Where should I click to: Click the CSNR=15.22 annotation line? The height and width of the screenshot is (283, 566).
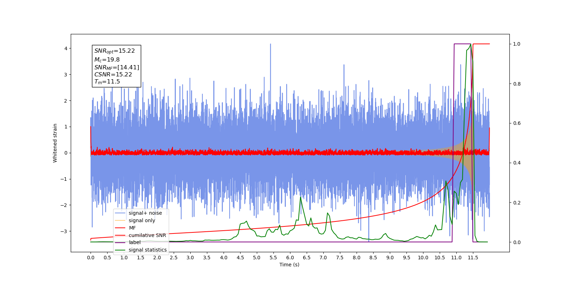[x=113, y=74]
